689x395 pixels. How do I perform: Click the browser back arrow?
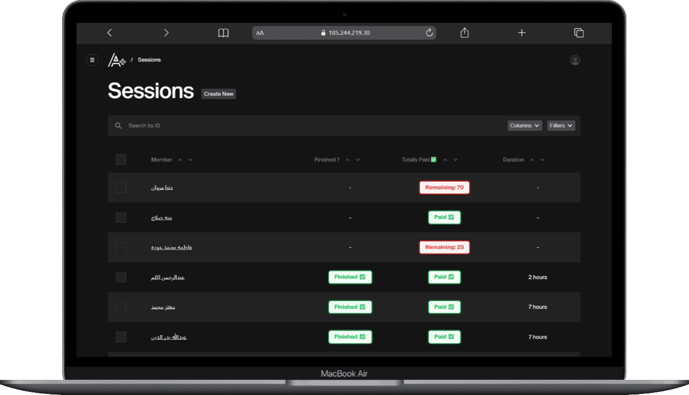(109, 33)
